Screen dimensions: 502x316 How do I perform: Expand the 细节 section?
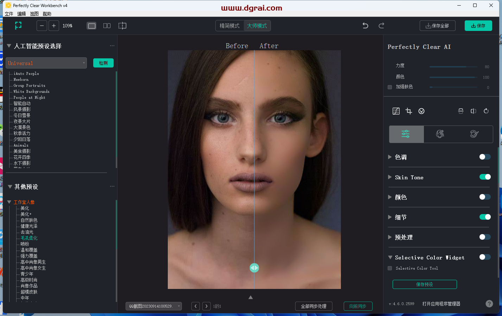click(390, 217)
